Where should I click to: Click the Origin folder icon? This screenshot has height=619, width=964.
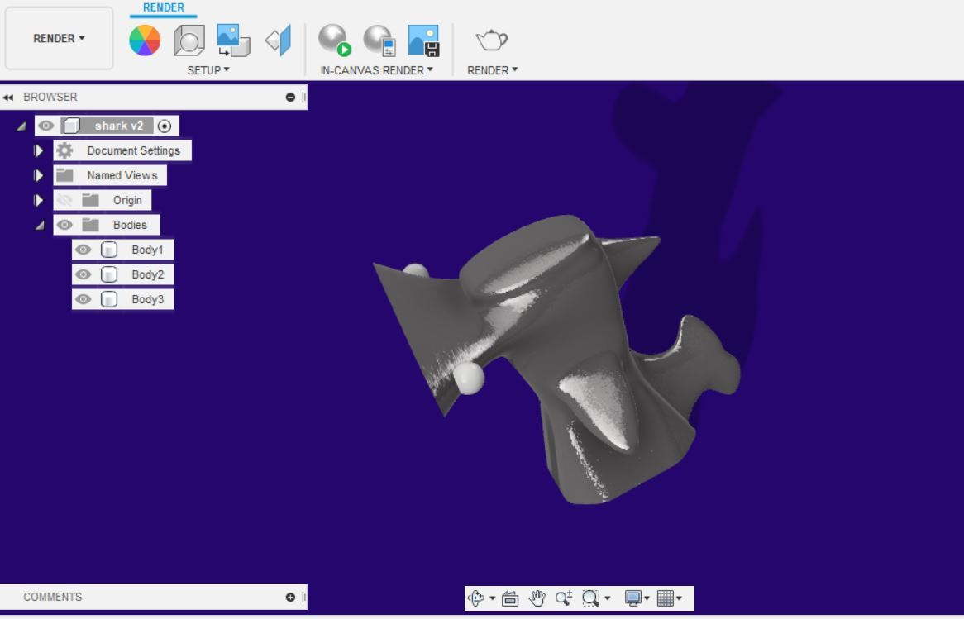click(90, 200)
